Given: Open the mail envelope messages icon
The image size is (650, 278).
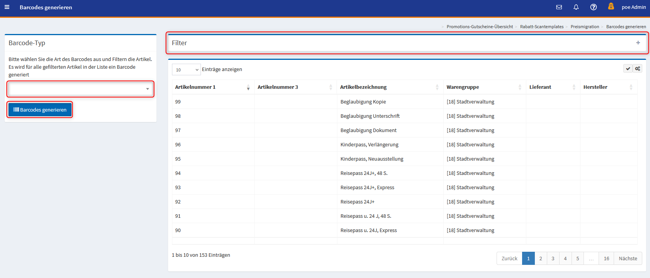Looking at the screenshot, I should click(559, 7).
